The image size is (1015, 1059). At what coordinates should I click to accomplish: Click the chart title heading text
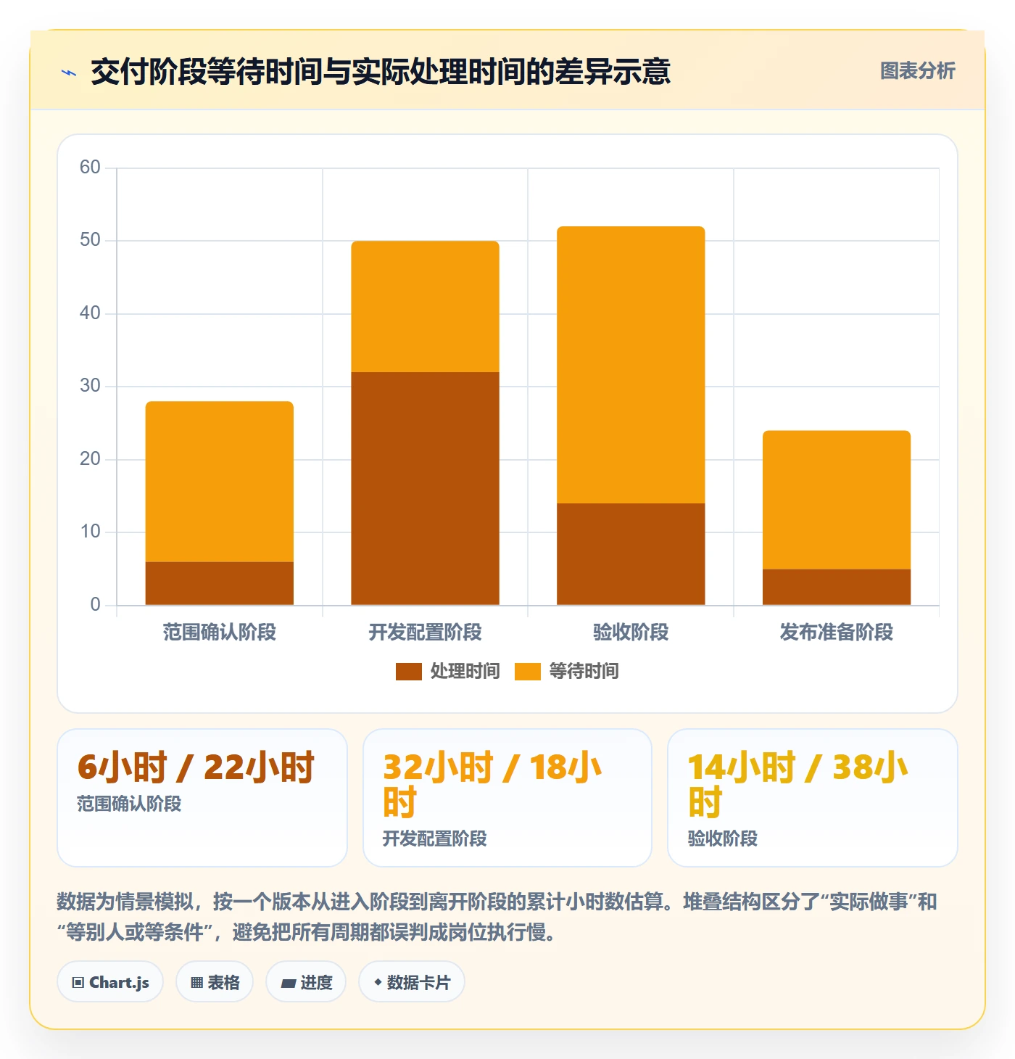[381, 72]
